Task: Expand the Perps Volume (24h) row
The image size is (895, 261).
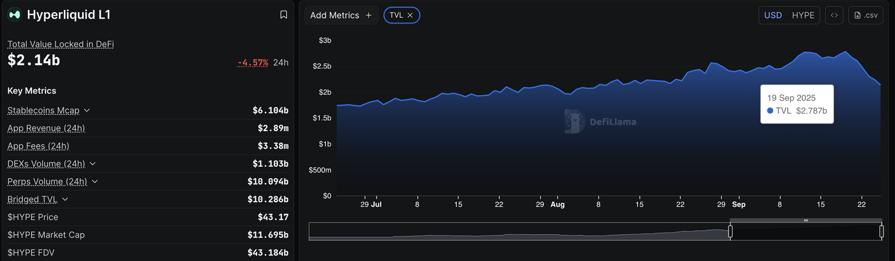Action: [95, 182]
